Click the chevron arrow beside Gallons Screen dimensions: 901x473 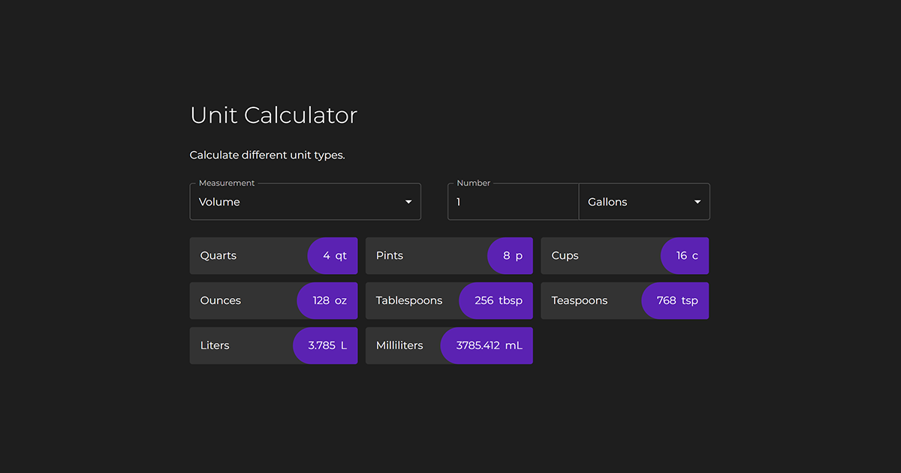(x=697, y=201)
